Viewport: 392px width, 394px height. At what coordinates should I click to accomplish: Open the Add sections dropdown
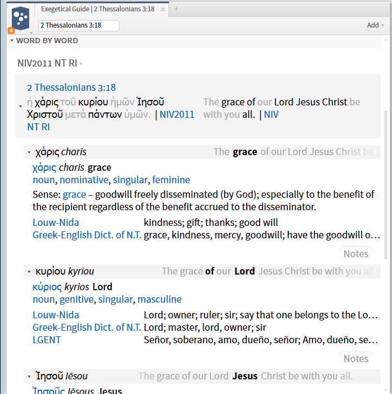375,25
